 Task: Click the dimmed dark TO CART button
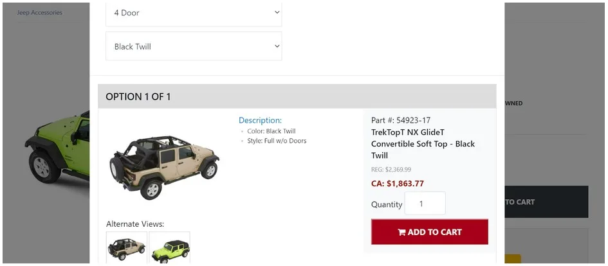(546, 202)
